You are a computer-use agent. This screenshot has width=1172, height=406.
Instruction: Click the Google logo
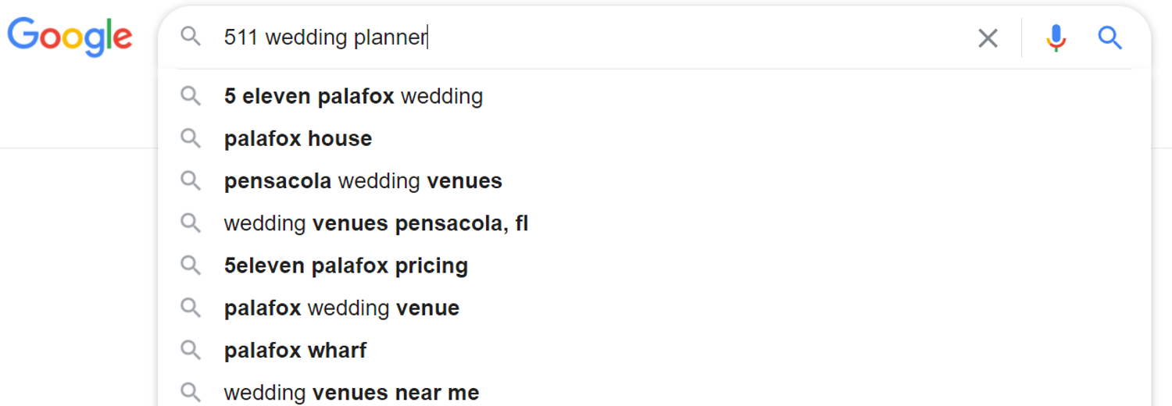(70, 37)
